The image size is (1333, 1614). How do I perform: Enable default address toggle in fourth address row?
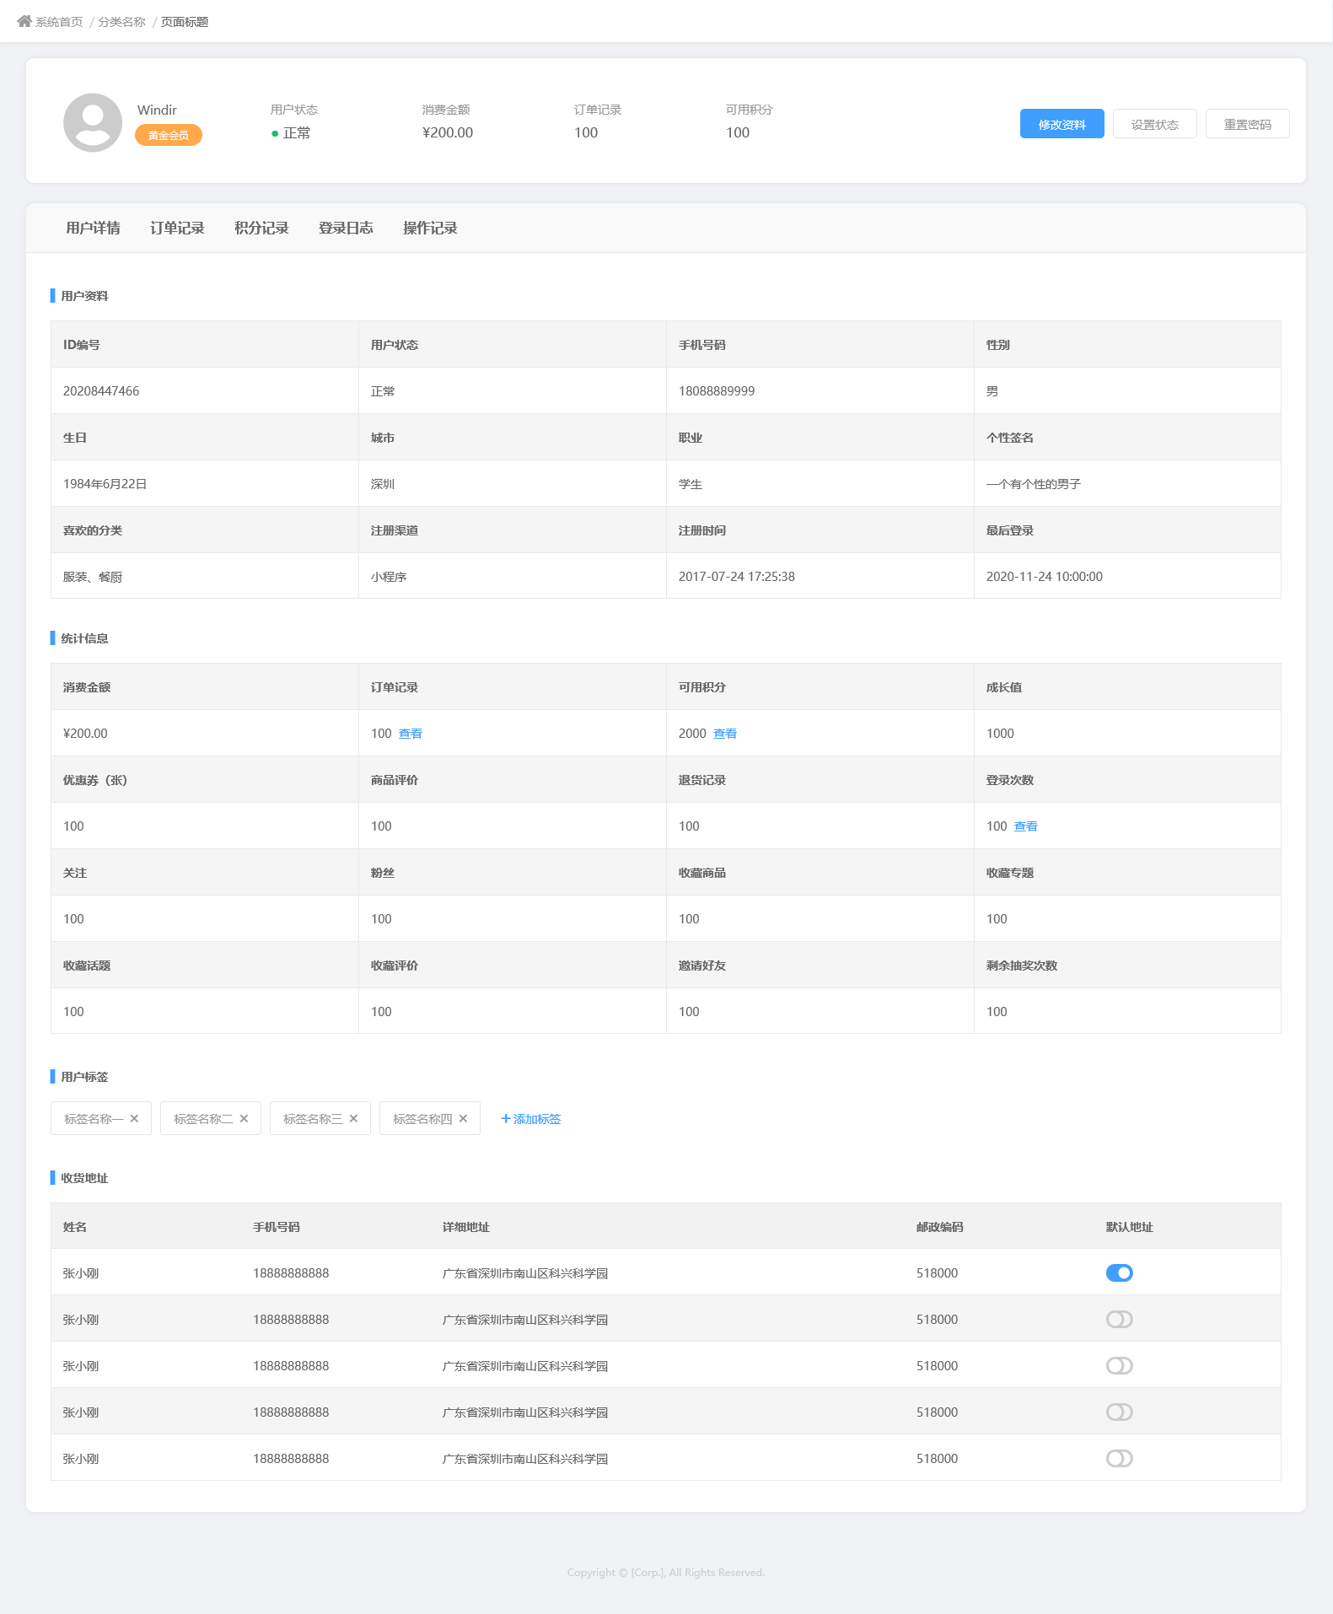pyautogui.click(x=1119, y=1412)
